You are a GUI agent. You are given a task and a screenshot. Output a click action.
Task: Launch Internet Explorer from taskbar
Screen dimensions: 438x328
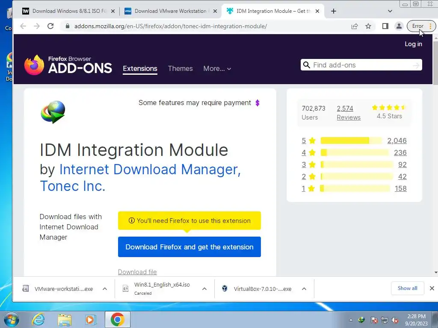point(38,319)
